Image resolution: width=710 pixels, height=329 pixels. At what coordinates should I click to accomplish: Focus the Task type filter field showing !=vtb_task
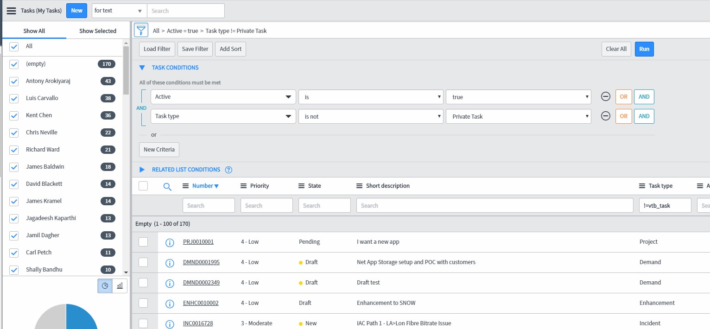click(665, 205)
